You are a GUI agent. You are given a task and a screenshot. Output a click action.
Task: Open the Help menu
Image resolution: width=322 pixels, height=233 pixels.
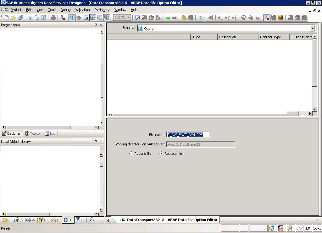[x=134, y=10]
